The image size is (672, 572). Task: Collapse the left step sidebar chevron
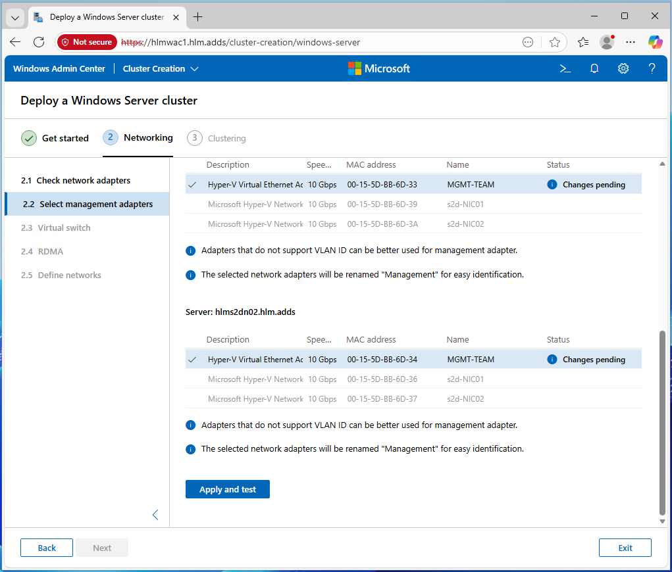click(155, 515)
